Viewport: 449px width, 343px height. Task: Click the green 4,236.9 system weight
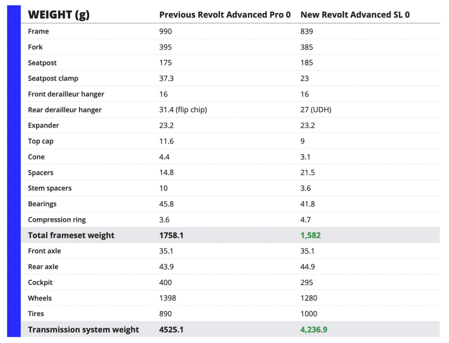[x=314, y=330]
